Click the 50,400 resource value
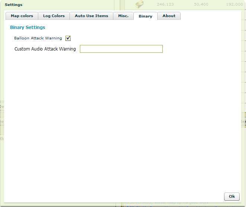Screen dimensions: 246x207 click(201, 5)
